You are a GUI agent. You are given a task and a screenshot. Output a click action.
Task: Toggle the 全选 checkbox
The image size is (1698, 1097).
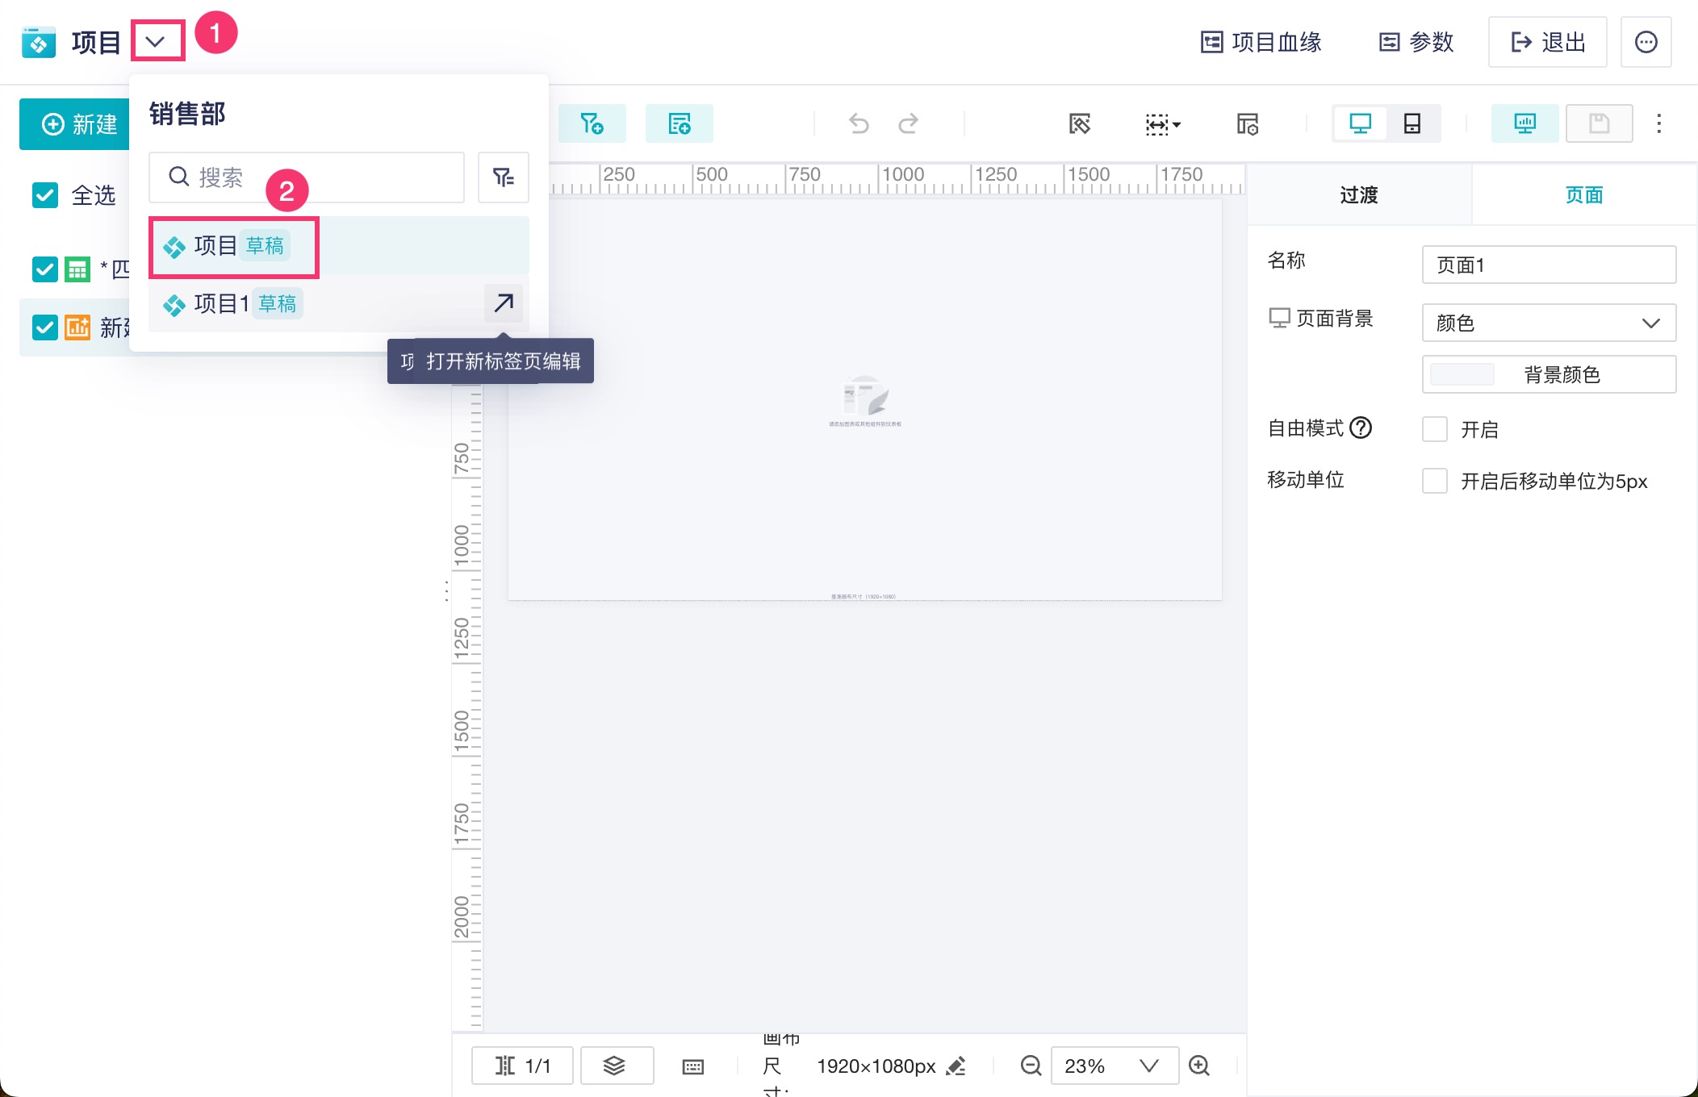pyautogui.click(x=45, y=194)
